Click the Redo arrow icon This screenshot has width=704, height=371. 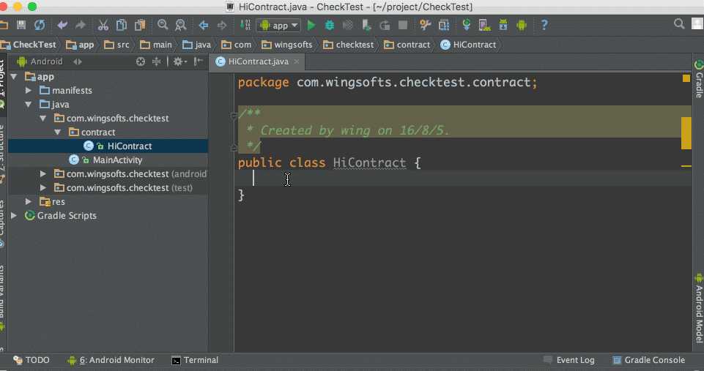[81, 25]
